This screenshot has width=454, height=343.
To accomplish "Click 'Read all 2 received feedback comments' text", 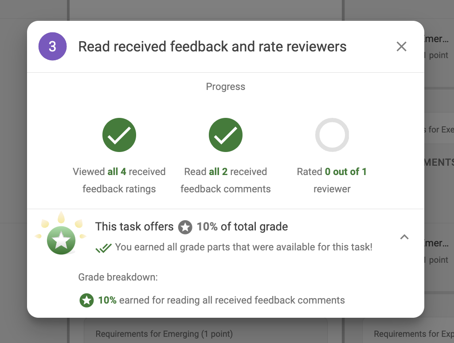I will [x=225, y=180].
